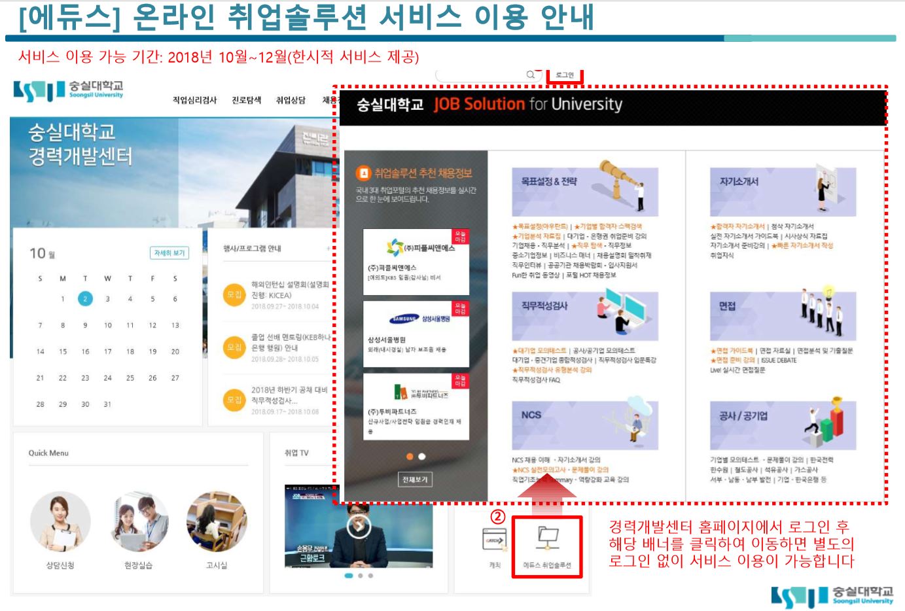Open 고시실 quick menu icon
The image size is (905, 611).
217,522
